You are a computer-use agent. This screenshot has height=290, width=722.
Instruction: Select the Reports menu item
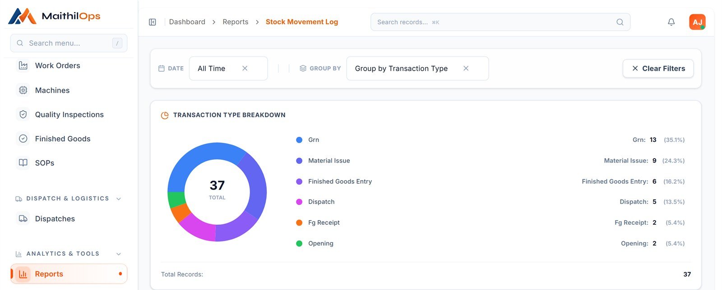69,274
